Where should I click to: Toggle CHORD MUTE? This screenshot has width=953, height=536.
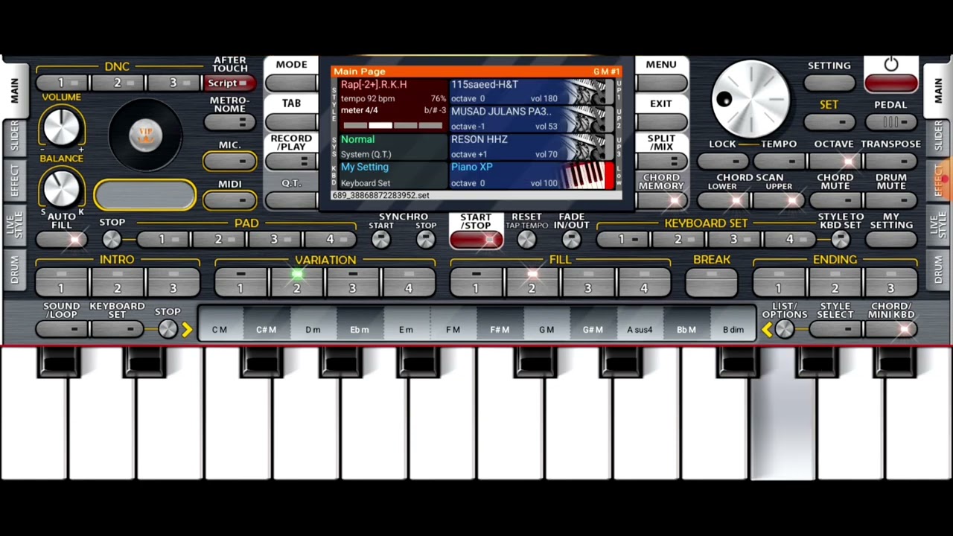coord(835,200)
